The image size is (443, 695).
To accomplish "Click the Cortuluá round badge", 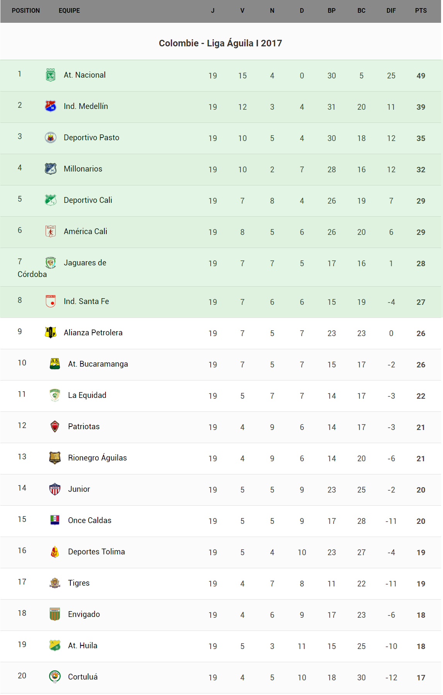I will (x=55, y=677).
